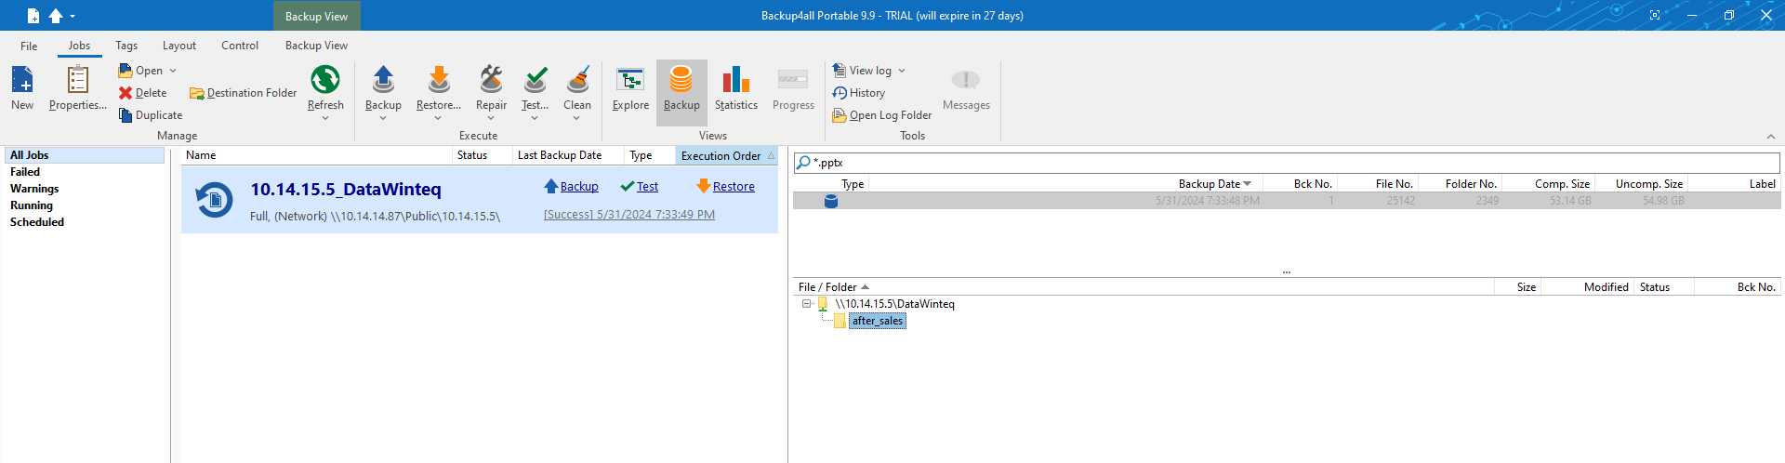Expand Restore ribbon dropdown arrow
This screenshot has width=1785, height=463.
438,118
